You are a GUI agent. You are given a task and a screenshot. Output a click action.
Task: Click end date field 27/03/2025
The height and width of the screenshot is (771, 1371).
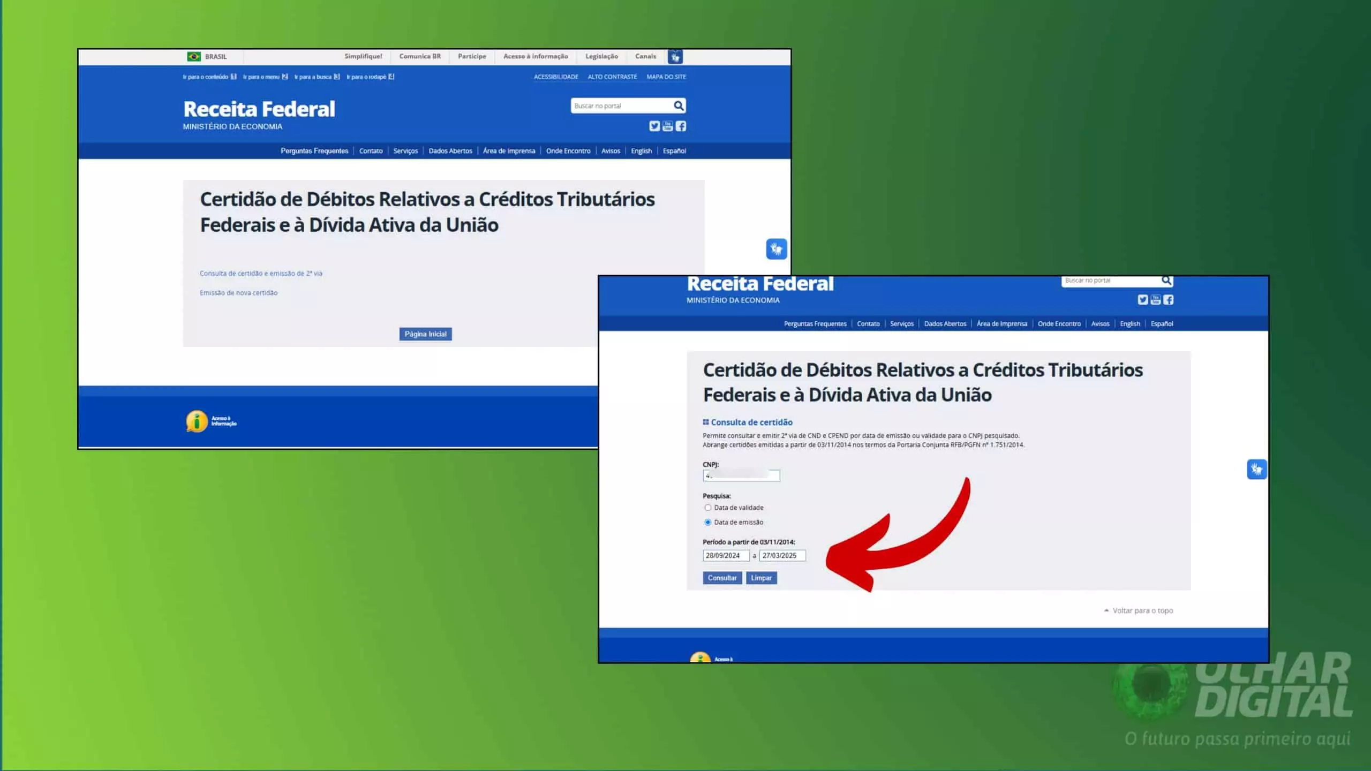(782, 556)
